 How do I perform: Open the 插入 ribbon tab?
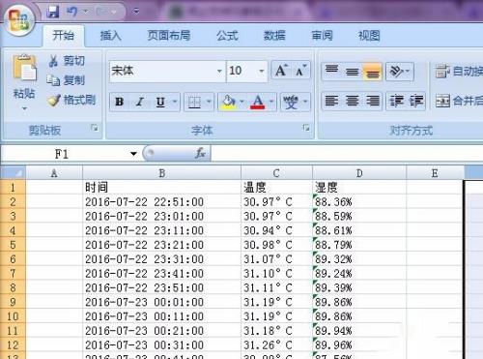pyautogui.click(x=110, y=35)
